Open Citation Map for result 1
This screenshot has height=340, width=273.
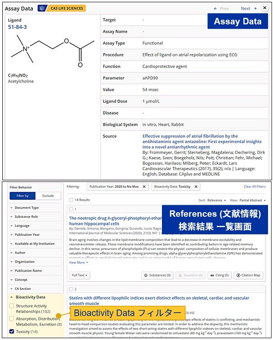click(x=248, y=275)
